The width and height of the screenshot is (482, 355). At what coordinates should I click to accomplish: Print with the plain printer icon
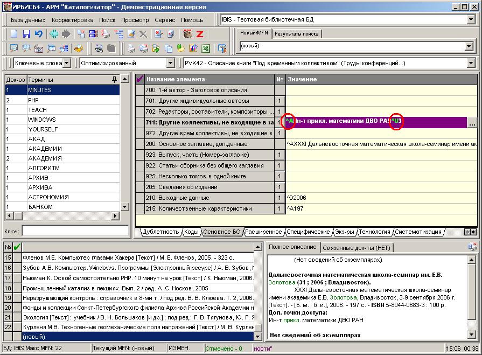[x=131, y=48]
